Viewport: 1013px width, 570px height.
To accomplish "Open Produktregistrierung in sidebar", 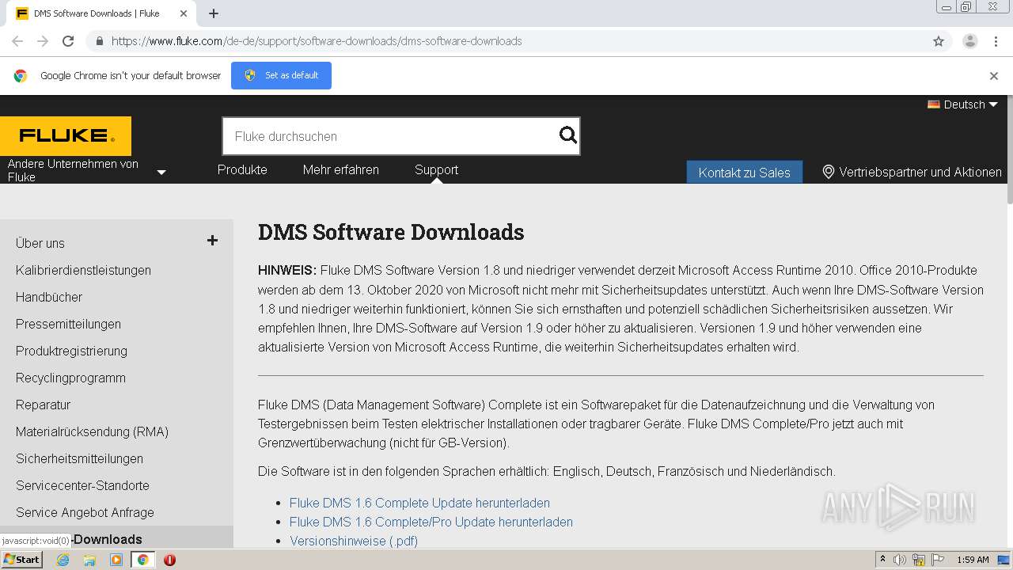I will [71, 351].
